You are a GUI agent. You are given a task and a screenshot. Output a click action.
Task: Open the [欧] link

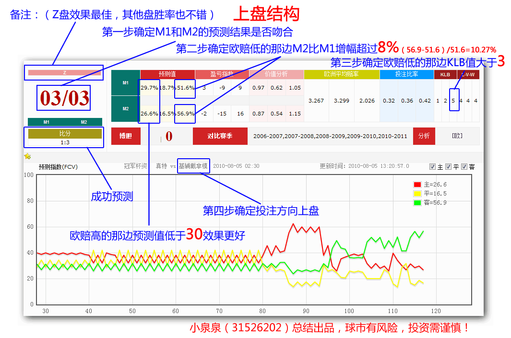point(457,136)
